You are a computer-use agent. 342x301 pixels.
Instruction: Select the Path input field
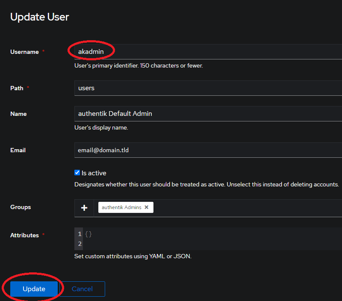(x=208, y=88)
